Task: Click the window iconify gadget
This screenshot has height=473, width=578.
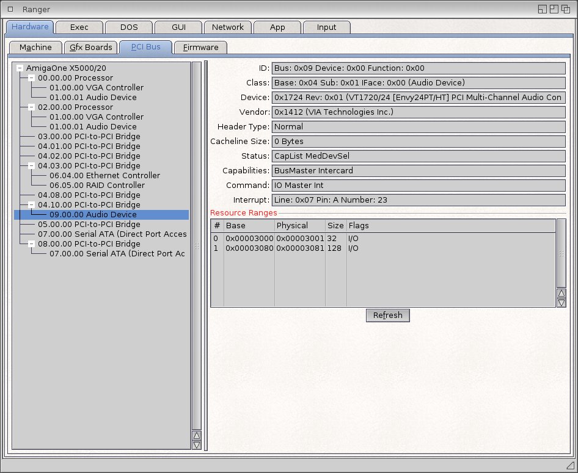Action: coord(542,9)
